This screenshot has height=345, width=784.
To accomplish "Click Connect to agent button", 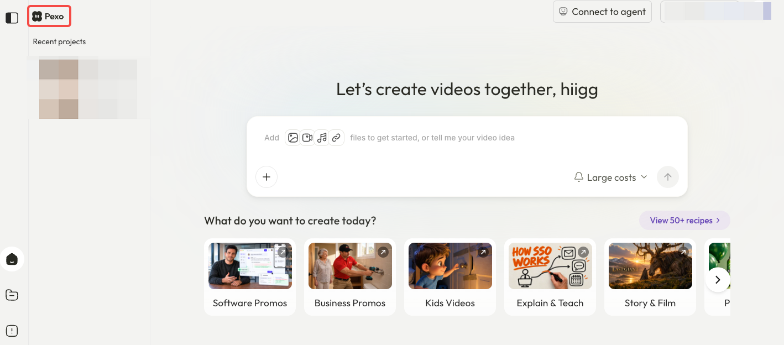I will coord(602,12).
